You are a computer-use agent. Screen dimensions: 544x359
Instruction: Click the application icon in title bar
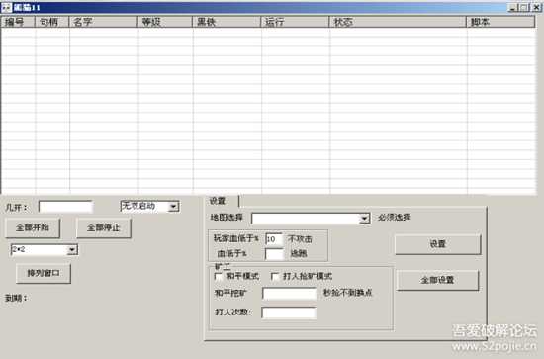pyautogui.click(x=6, y=7)
